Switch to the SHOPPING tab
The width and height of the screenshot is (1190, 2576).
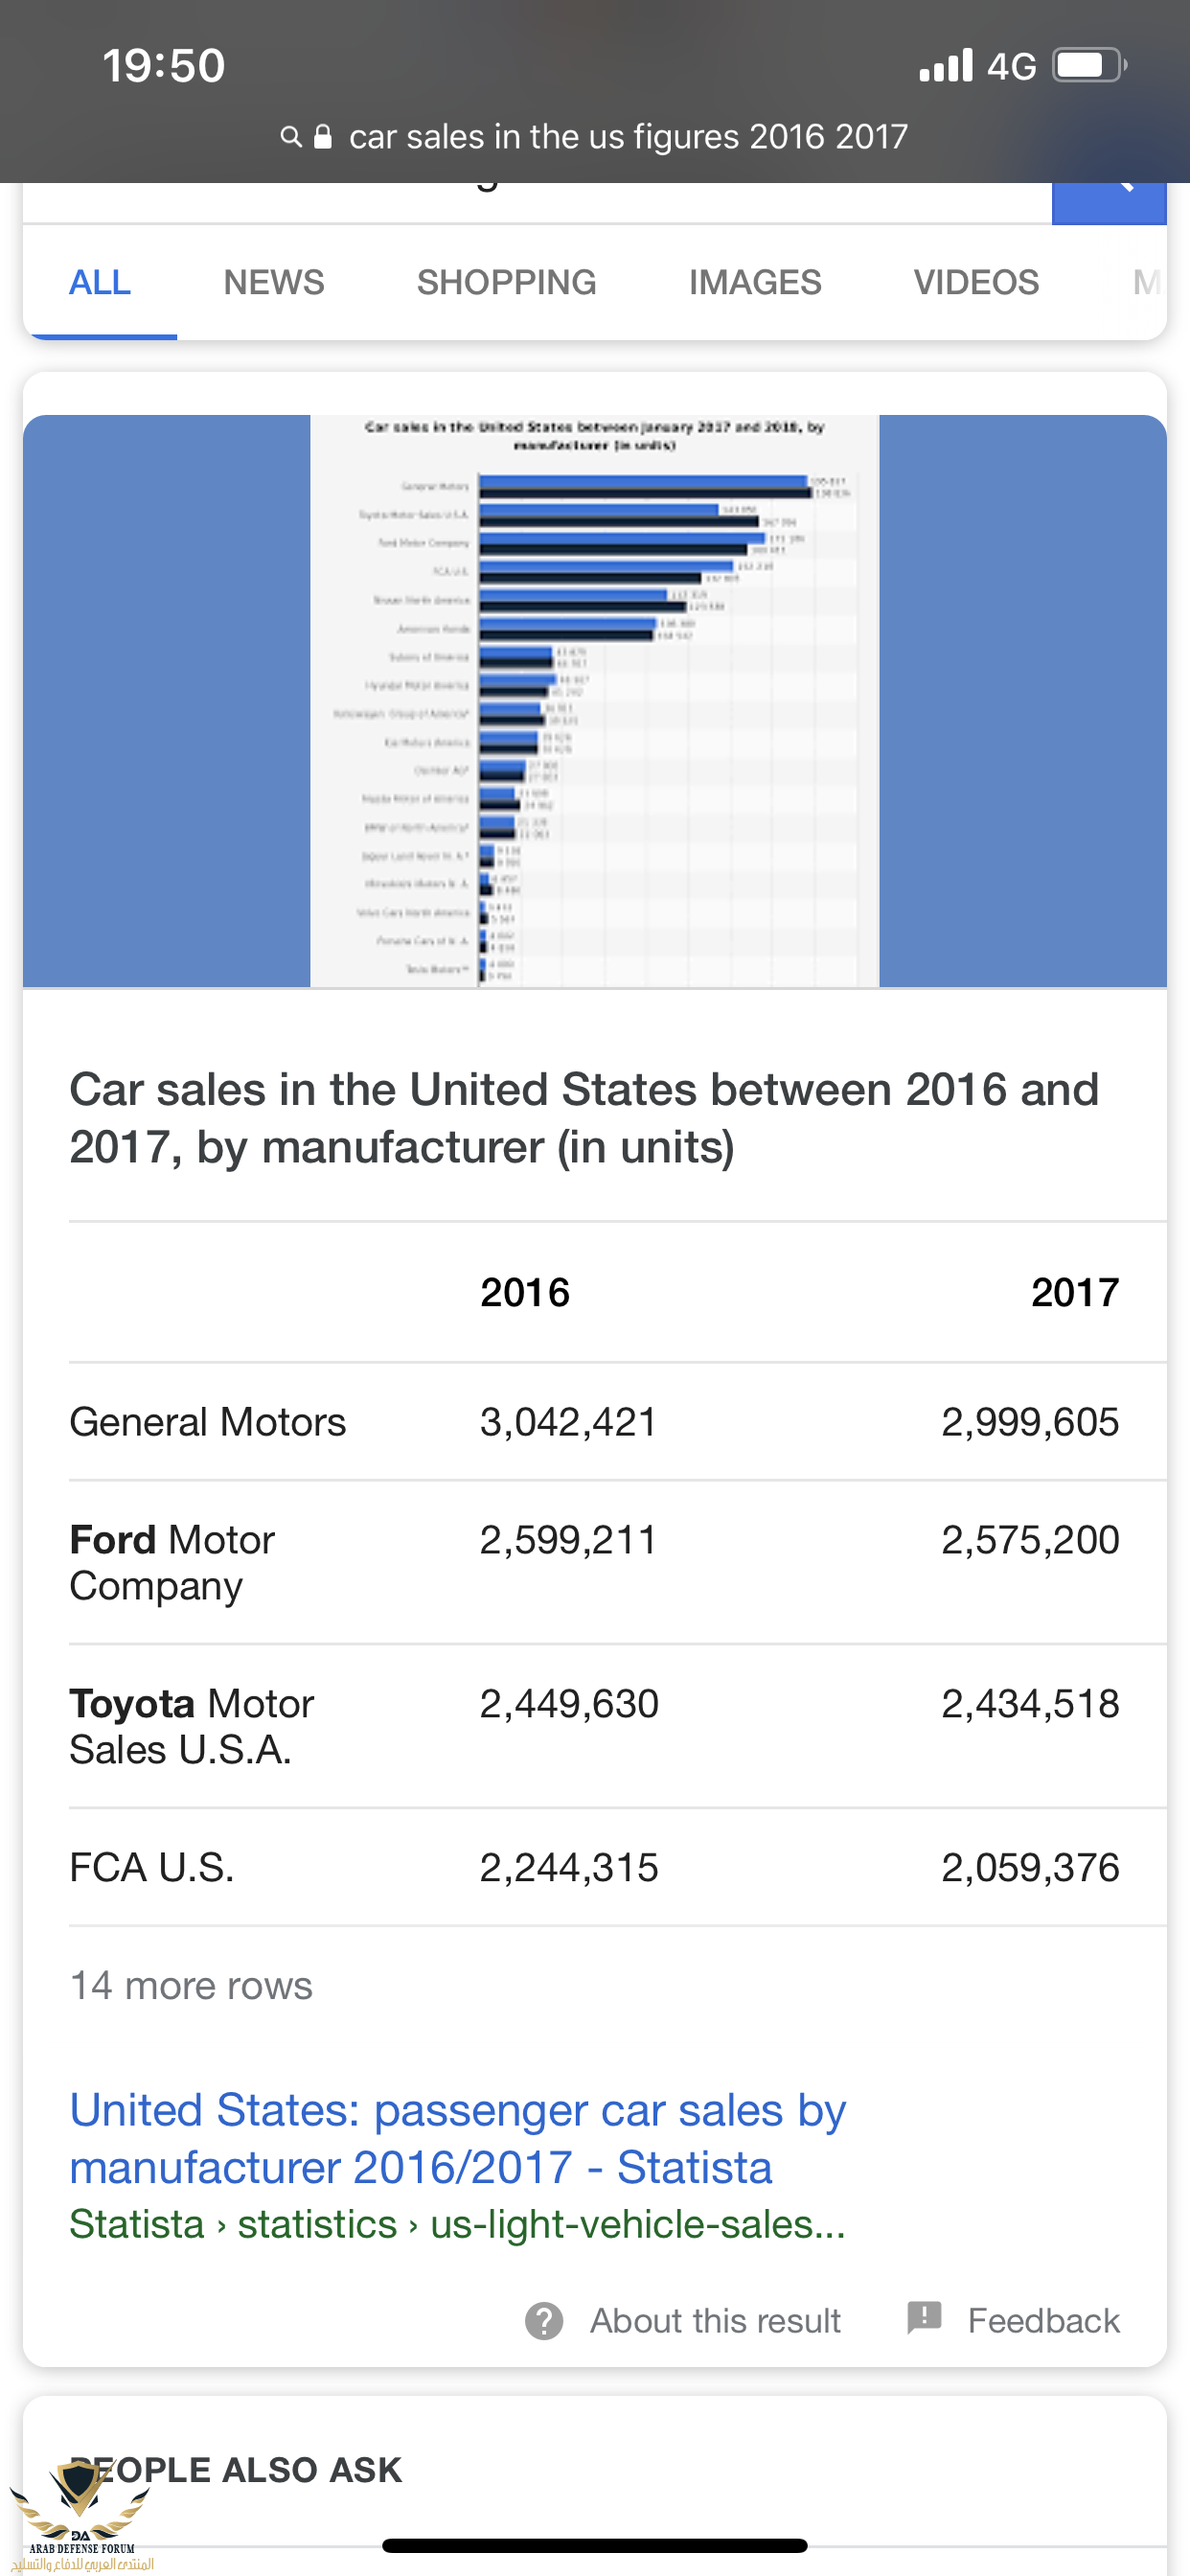pos(506,282)
